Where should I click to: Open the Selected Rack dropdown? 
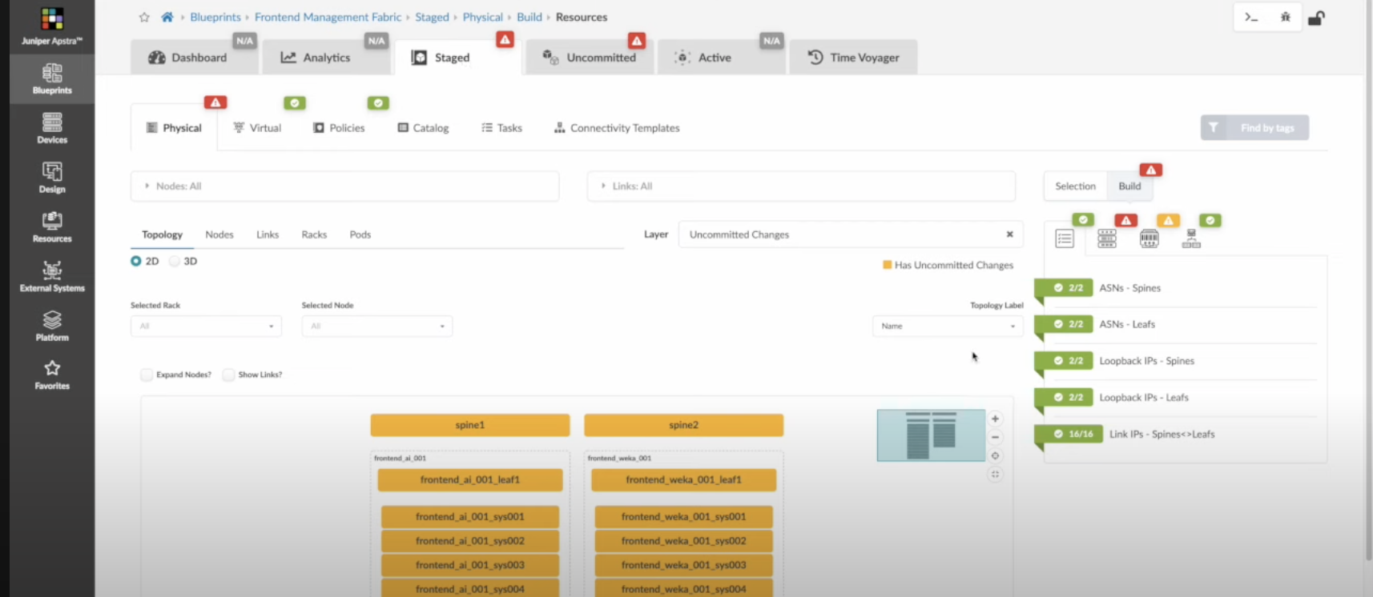pyautogui.click(x=206, y=326)
